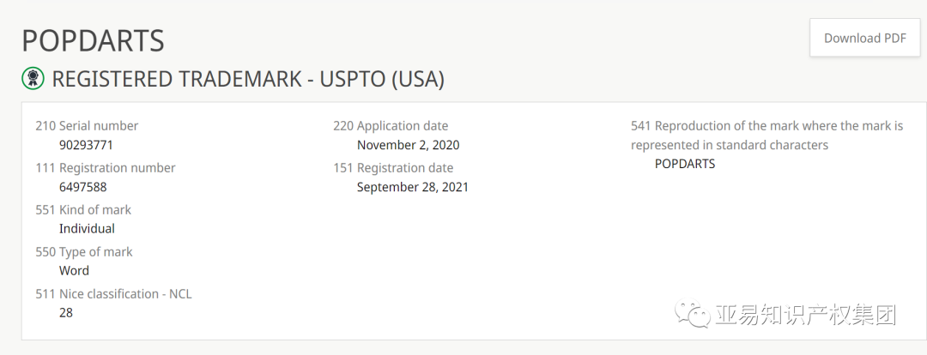The width and height of the screenshot is (927, 355).
Task: Select the POPDARTS page title
Action: 93,41
